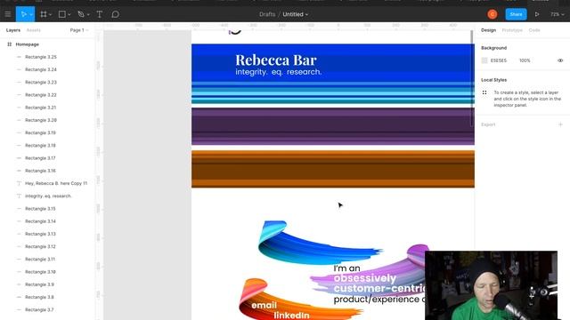Select the Rectangle 3.20 layer
This screenshot has width=570, height=320.
(x=41, y=120)
